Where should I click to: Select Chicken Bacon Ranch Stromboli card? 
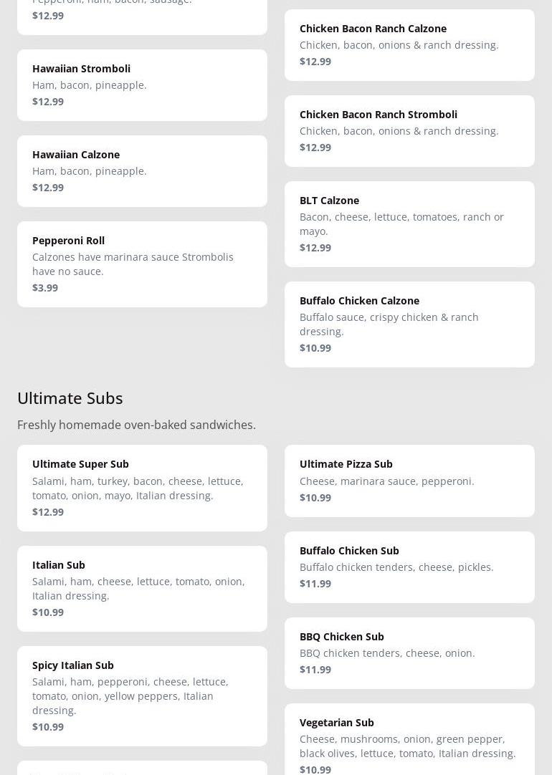[409, 131]
